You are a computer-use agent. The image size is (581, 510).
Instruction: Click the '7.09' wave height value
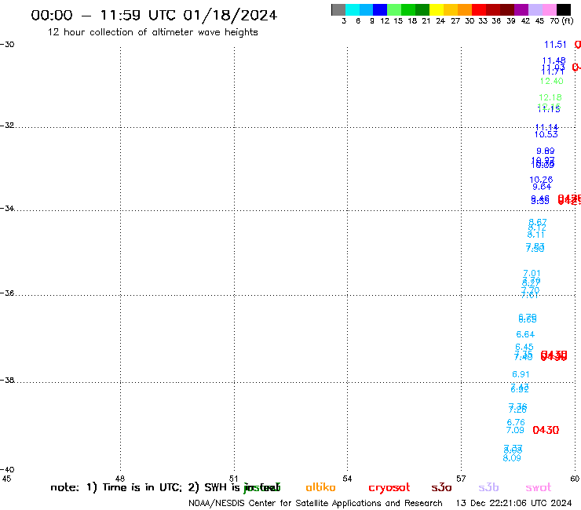[515, 430]
